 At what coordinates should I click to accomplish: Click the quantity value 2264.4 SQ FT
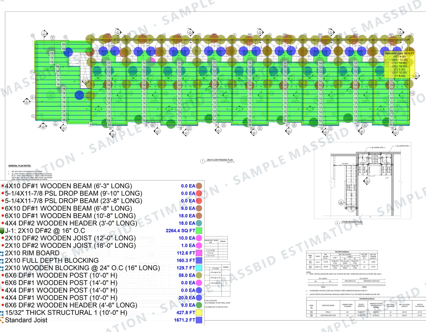[180, 231]
